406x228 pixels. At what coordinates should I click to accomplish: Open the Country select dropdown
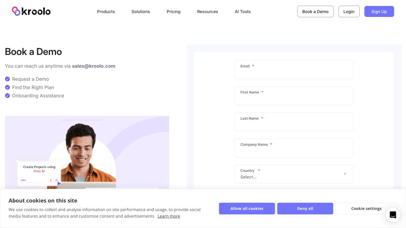coord(294,174)
